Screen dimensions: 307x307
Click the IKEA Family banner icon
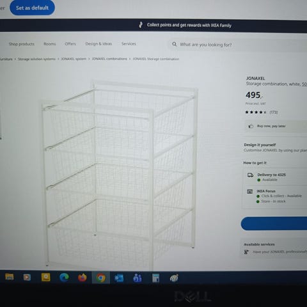pos(141,25)
